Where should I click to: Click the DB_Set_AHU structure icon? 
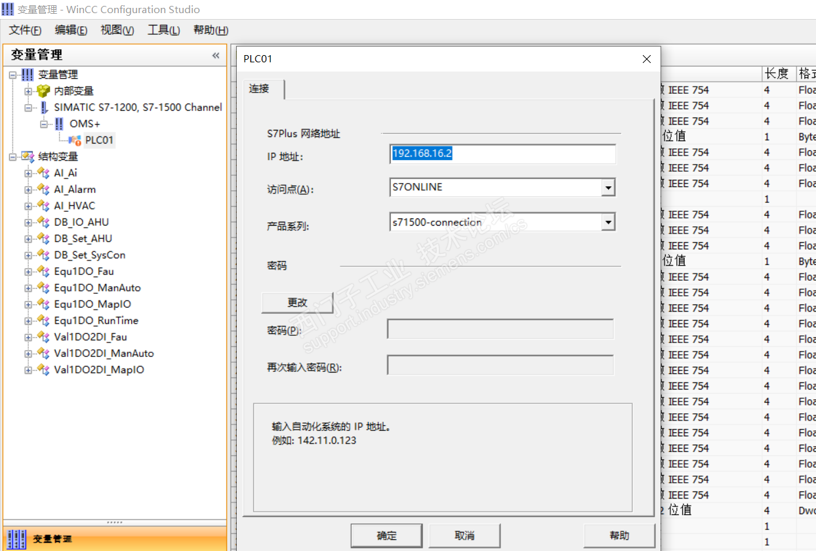[x=44, y=239]
